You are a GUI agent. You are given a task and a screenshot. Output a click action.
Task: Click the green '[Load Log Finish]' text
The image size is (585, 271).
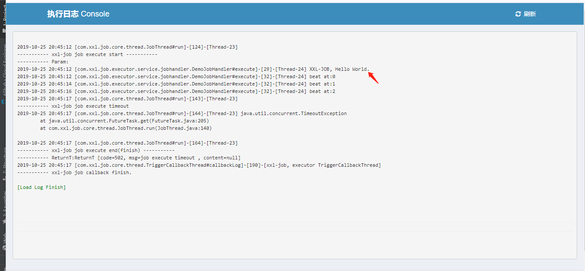click(41, 187)
